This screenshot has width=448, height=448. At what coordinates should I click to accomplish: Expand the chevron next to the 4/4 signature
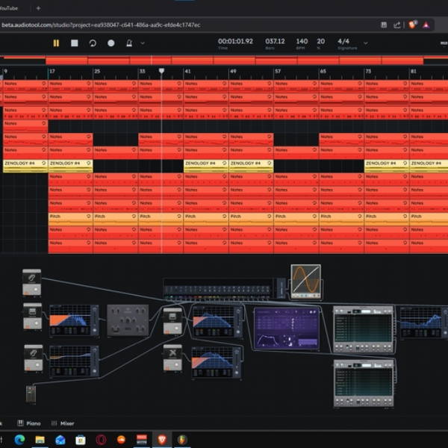click(365, 43)
